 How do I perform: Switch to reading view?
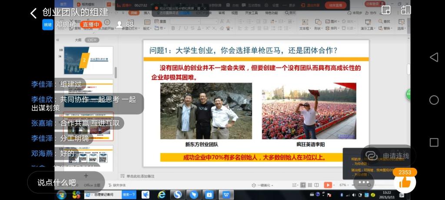point(316,185)
